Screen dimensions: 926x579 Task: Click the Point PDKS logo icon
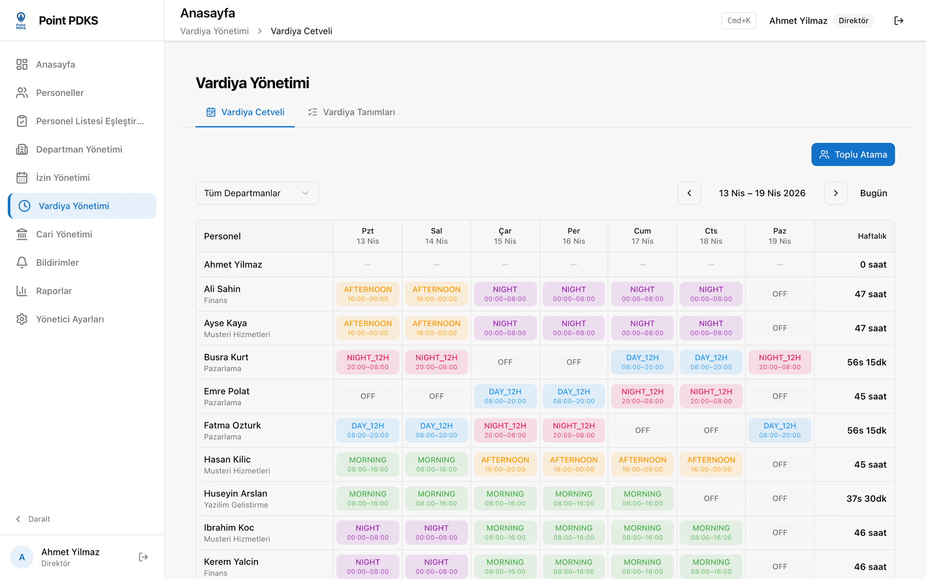(21, 20)
